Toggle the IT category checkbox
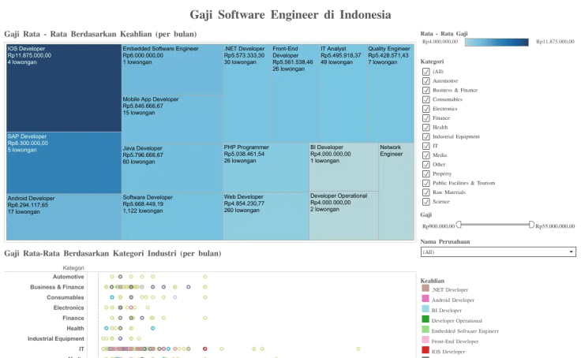Screen dimensions: 581x358 (x=426, y=146)
